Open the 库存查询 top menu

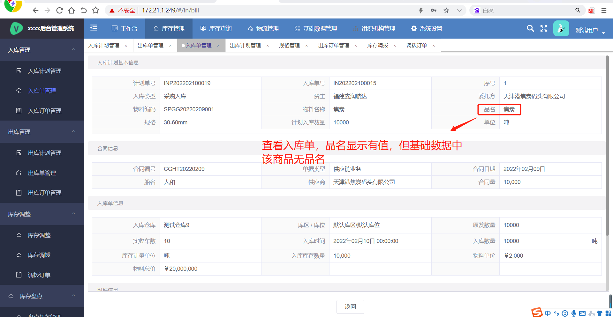tap(216, 28)
